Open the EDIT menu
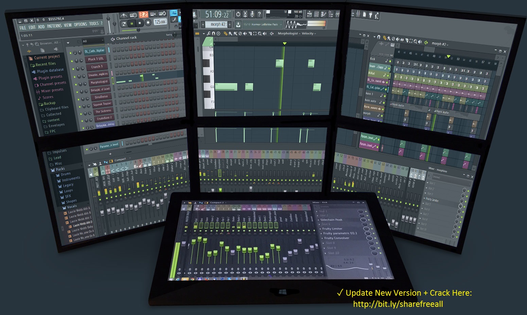This screenshot has height=315, width=527. [32, 27]
